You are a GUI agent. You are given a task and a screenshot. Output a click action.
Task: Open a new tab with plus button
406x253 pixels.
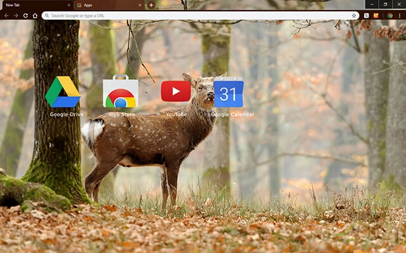pos(151,5)
